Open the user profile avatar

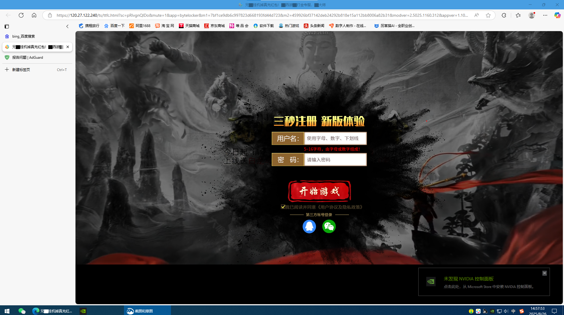pos(531,15)
